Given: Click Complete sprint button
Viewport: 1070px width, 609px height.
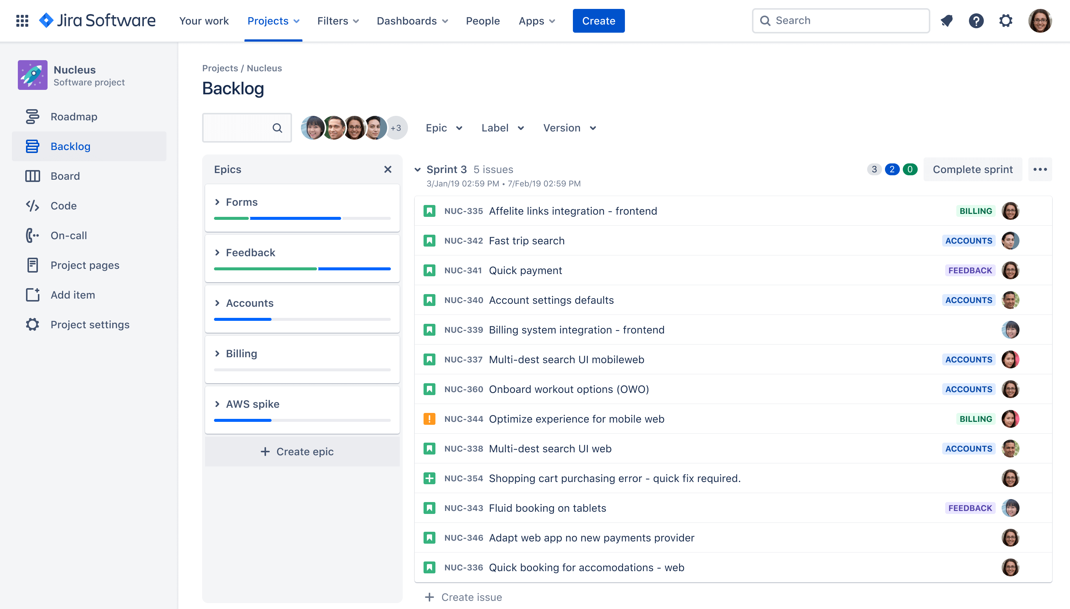Looking at the screenshot, I should (x=973, y=169).
